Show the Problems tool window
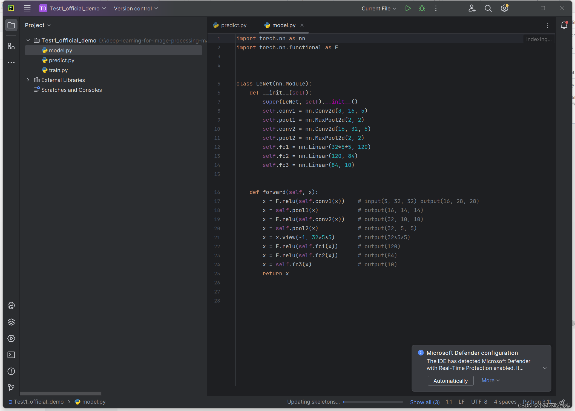The image size is (575, 411). point(11,371)
